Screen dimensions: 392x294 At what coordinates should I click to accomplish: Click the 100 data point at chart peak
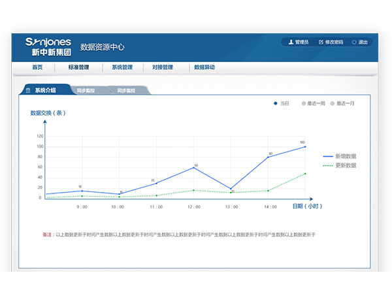(x=304, y=146)
